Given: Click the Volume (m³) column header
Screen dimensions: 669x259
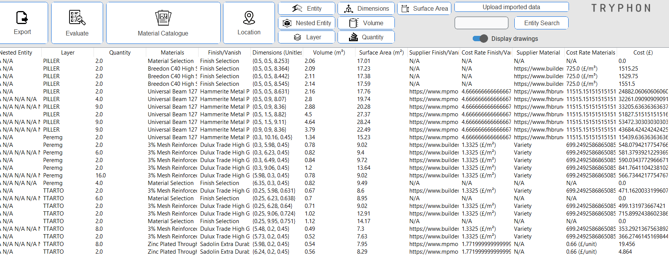Looking at the screenshot, I should (x=329, y=53).
